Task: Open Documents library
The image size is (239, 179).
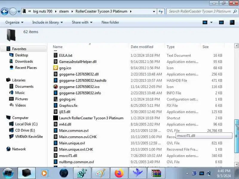Action: (x=24, y=86)
